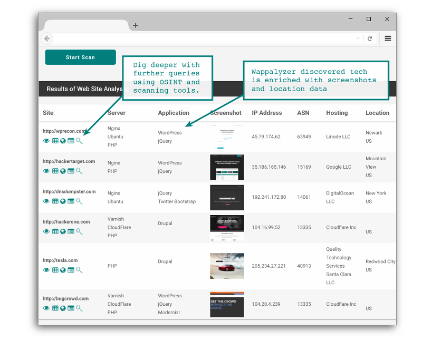
Task: Click the eye icon under bugcrowd.com
Action: [x=46, y=308]
